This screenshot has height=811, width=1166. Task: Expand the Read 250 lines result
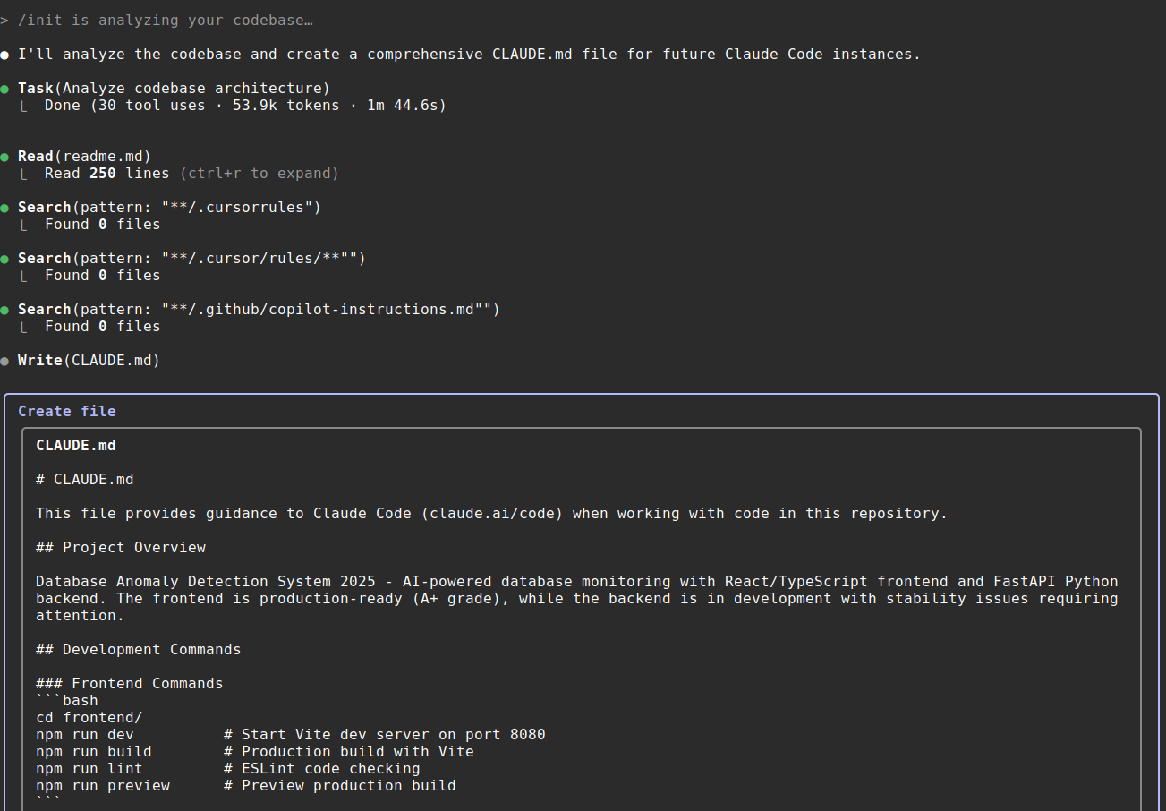point(191,174)
